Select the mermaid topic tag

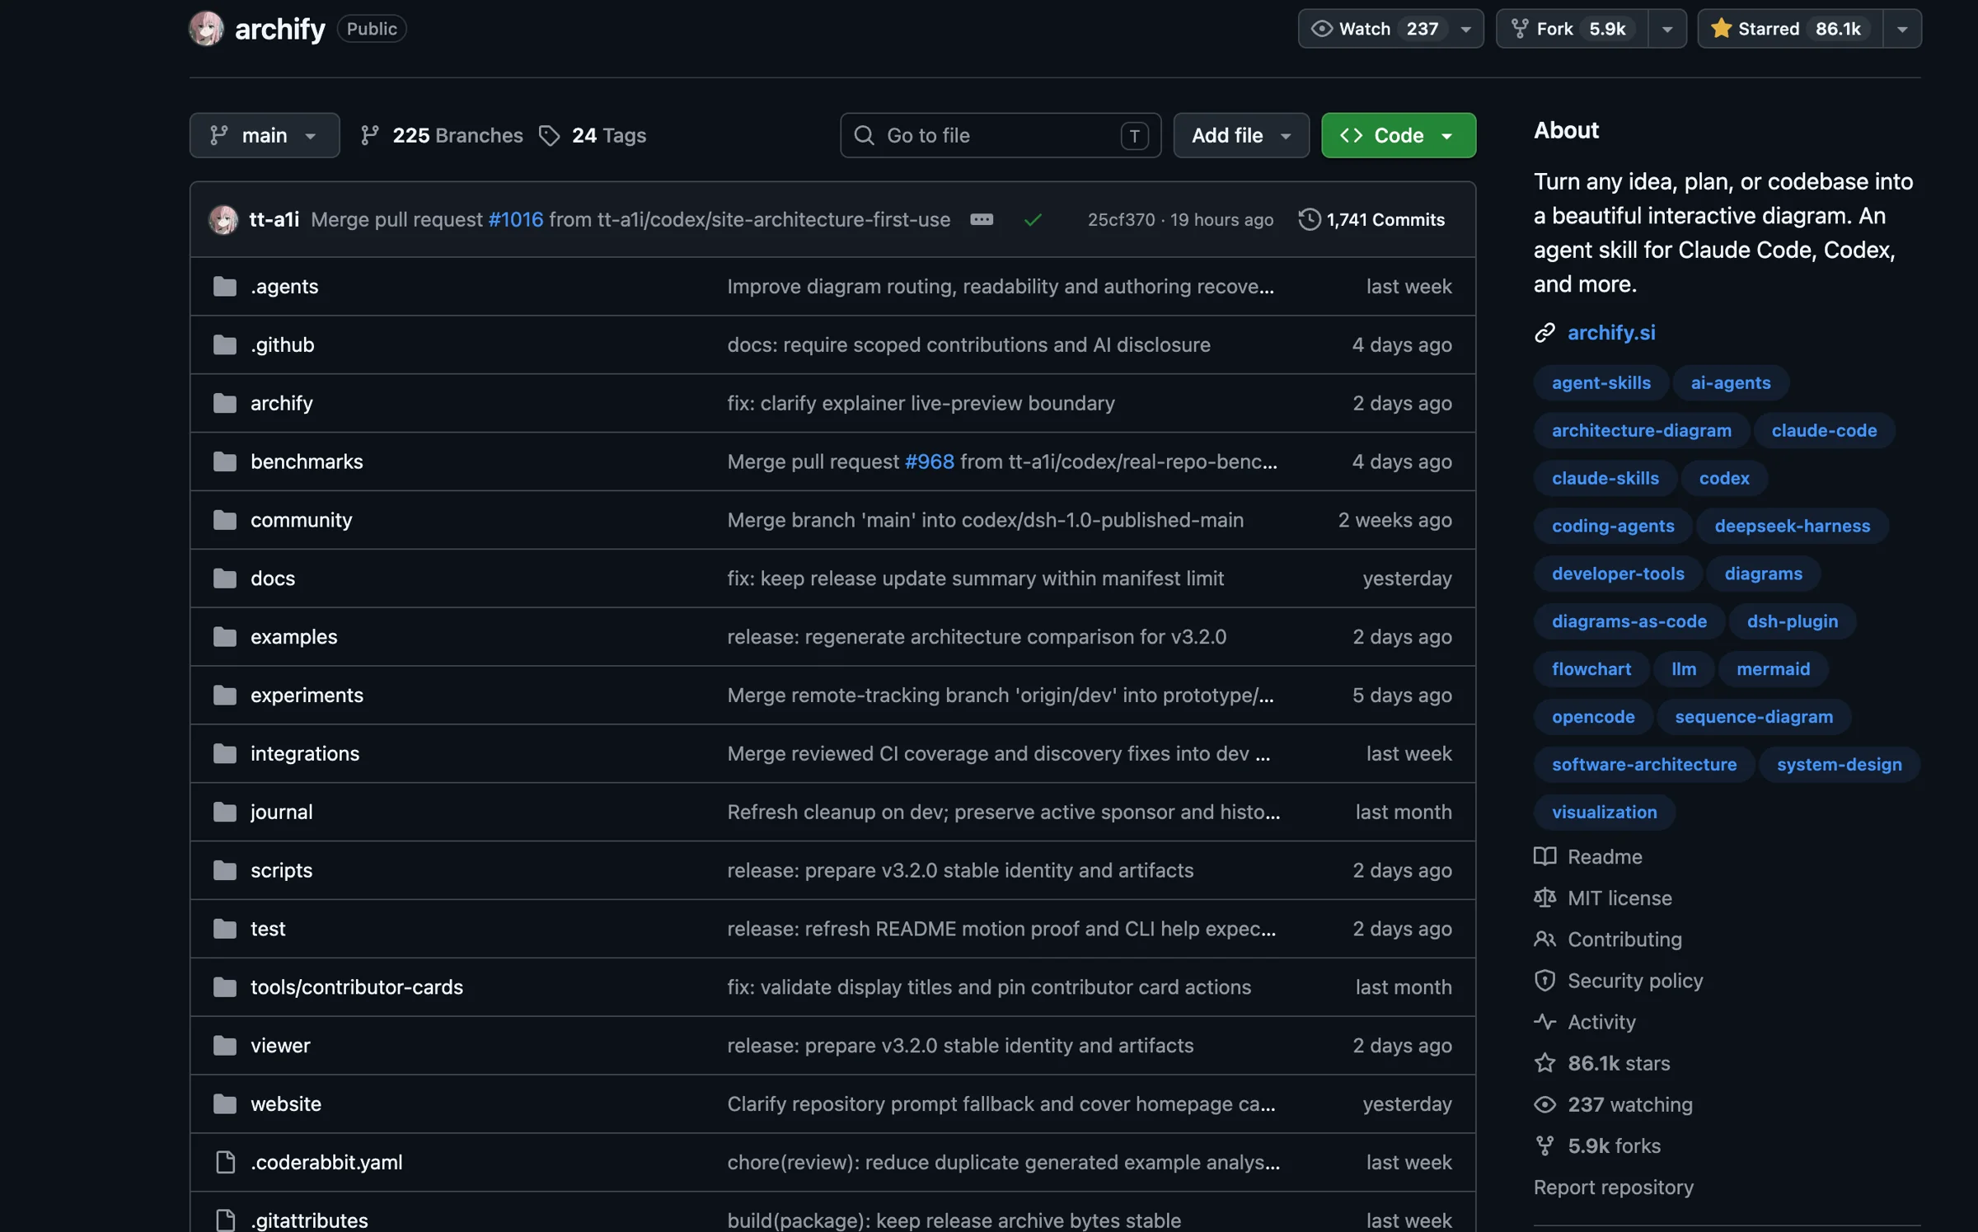pyautogui.click(x=1773, y=669)
